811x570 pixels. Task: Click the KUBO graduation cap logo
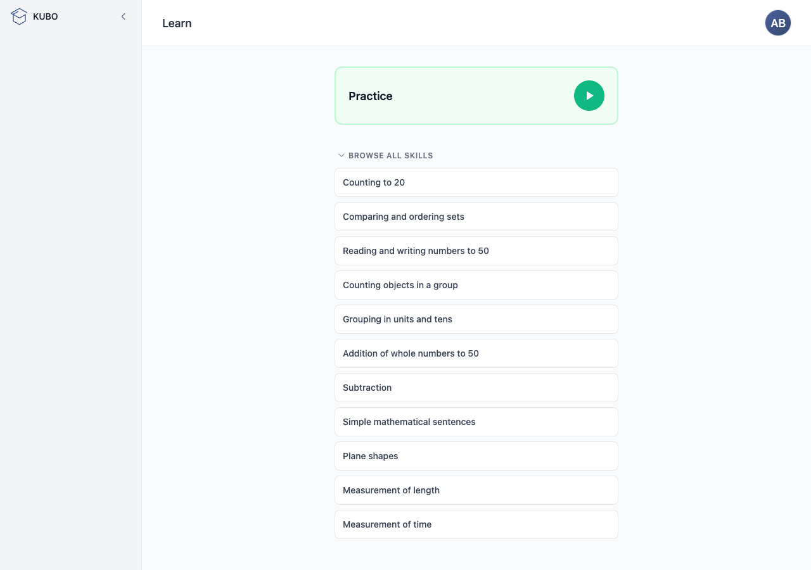(19, 16)
